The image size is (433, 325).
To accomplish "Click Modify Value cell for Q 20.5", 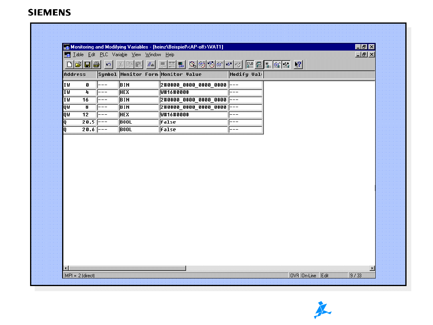I will click(x=245, y=122).
